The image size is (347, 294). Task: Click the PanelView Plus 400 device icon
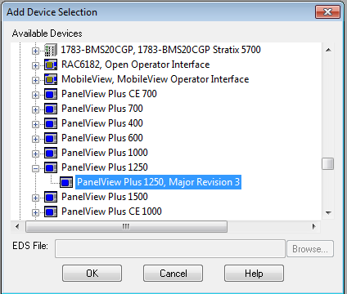(51, 123)
